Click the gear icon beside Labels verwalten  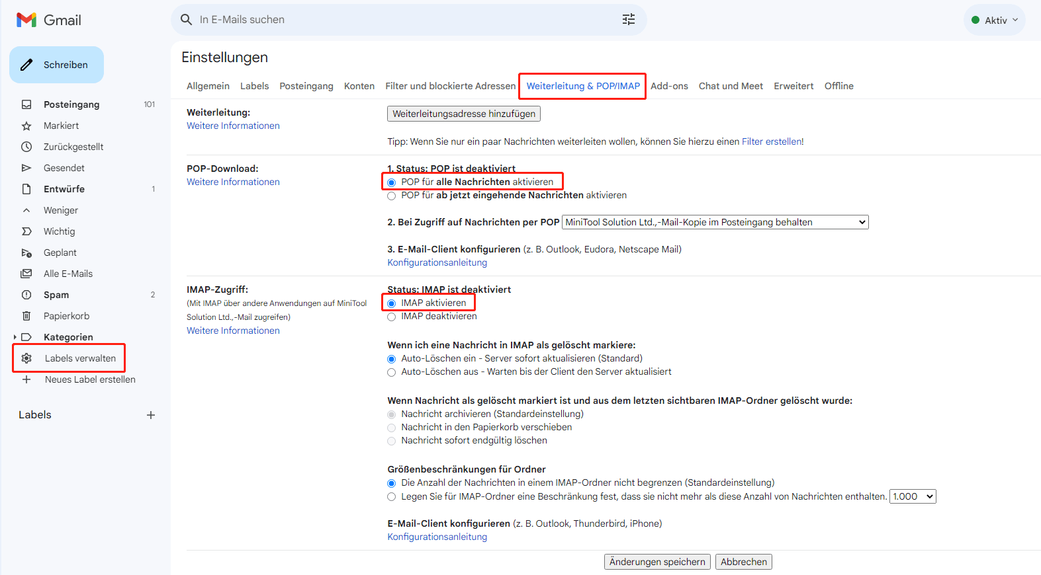click(26, 358)
